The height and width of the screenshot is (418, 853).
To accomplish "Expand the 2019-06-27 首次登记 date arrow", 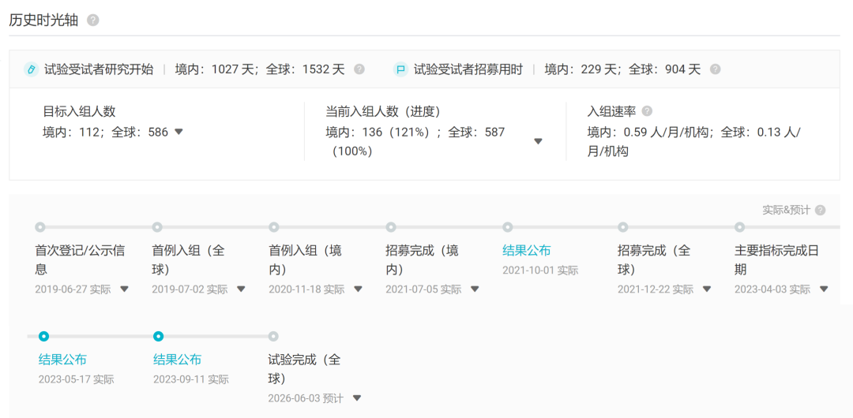I will tap(124, 289).
